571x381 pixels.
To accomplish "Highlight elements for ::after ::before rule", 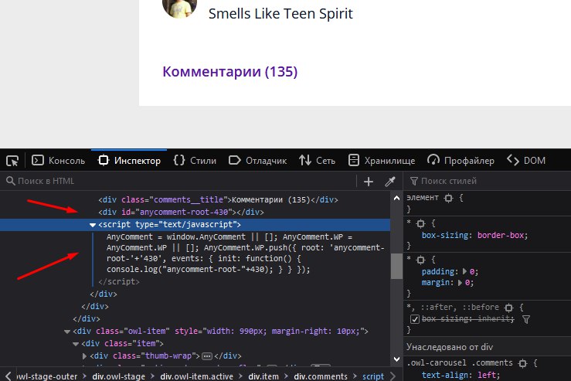I will coord(508,308).
